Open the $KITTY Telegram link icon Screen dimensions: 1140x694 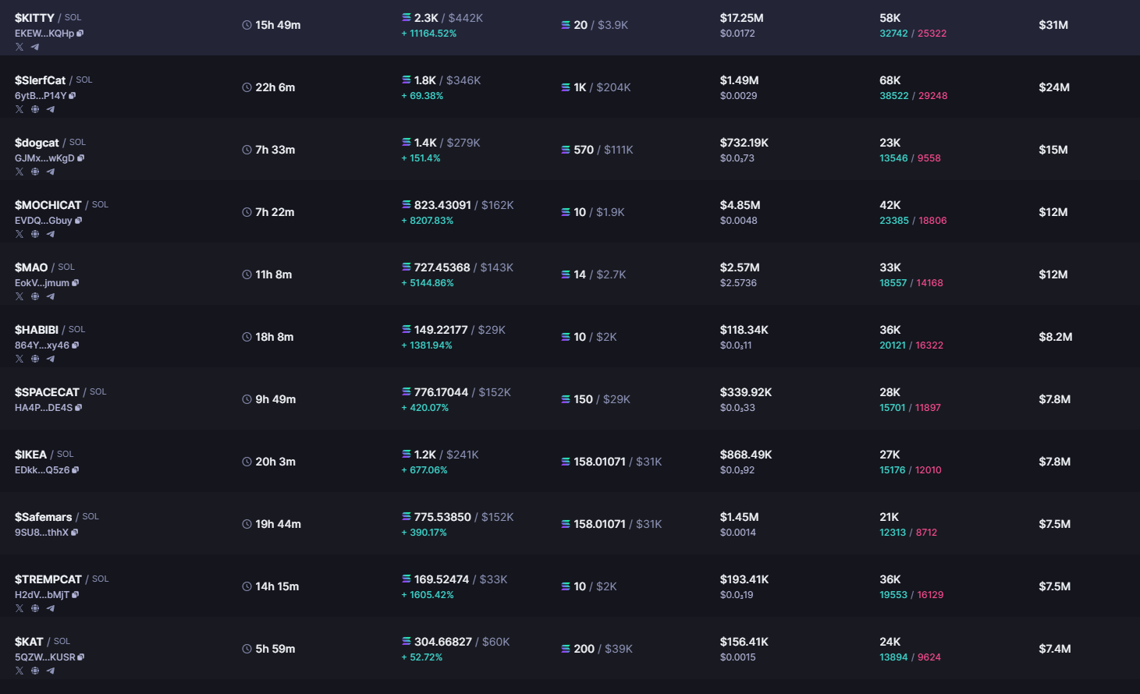pos(35,47)
